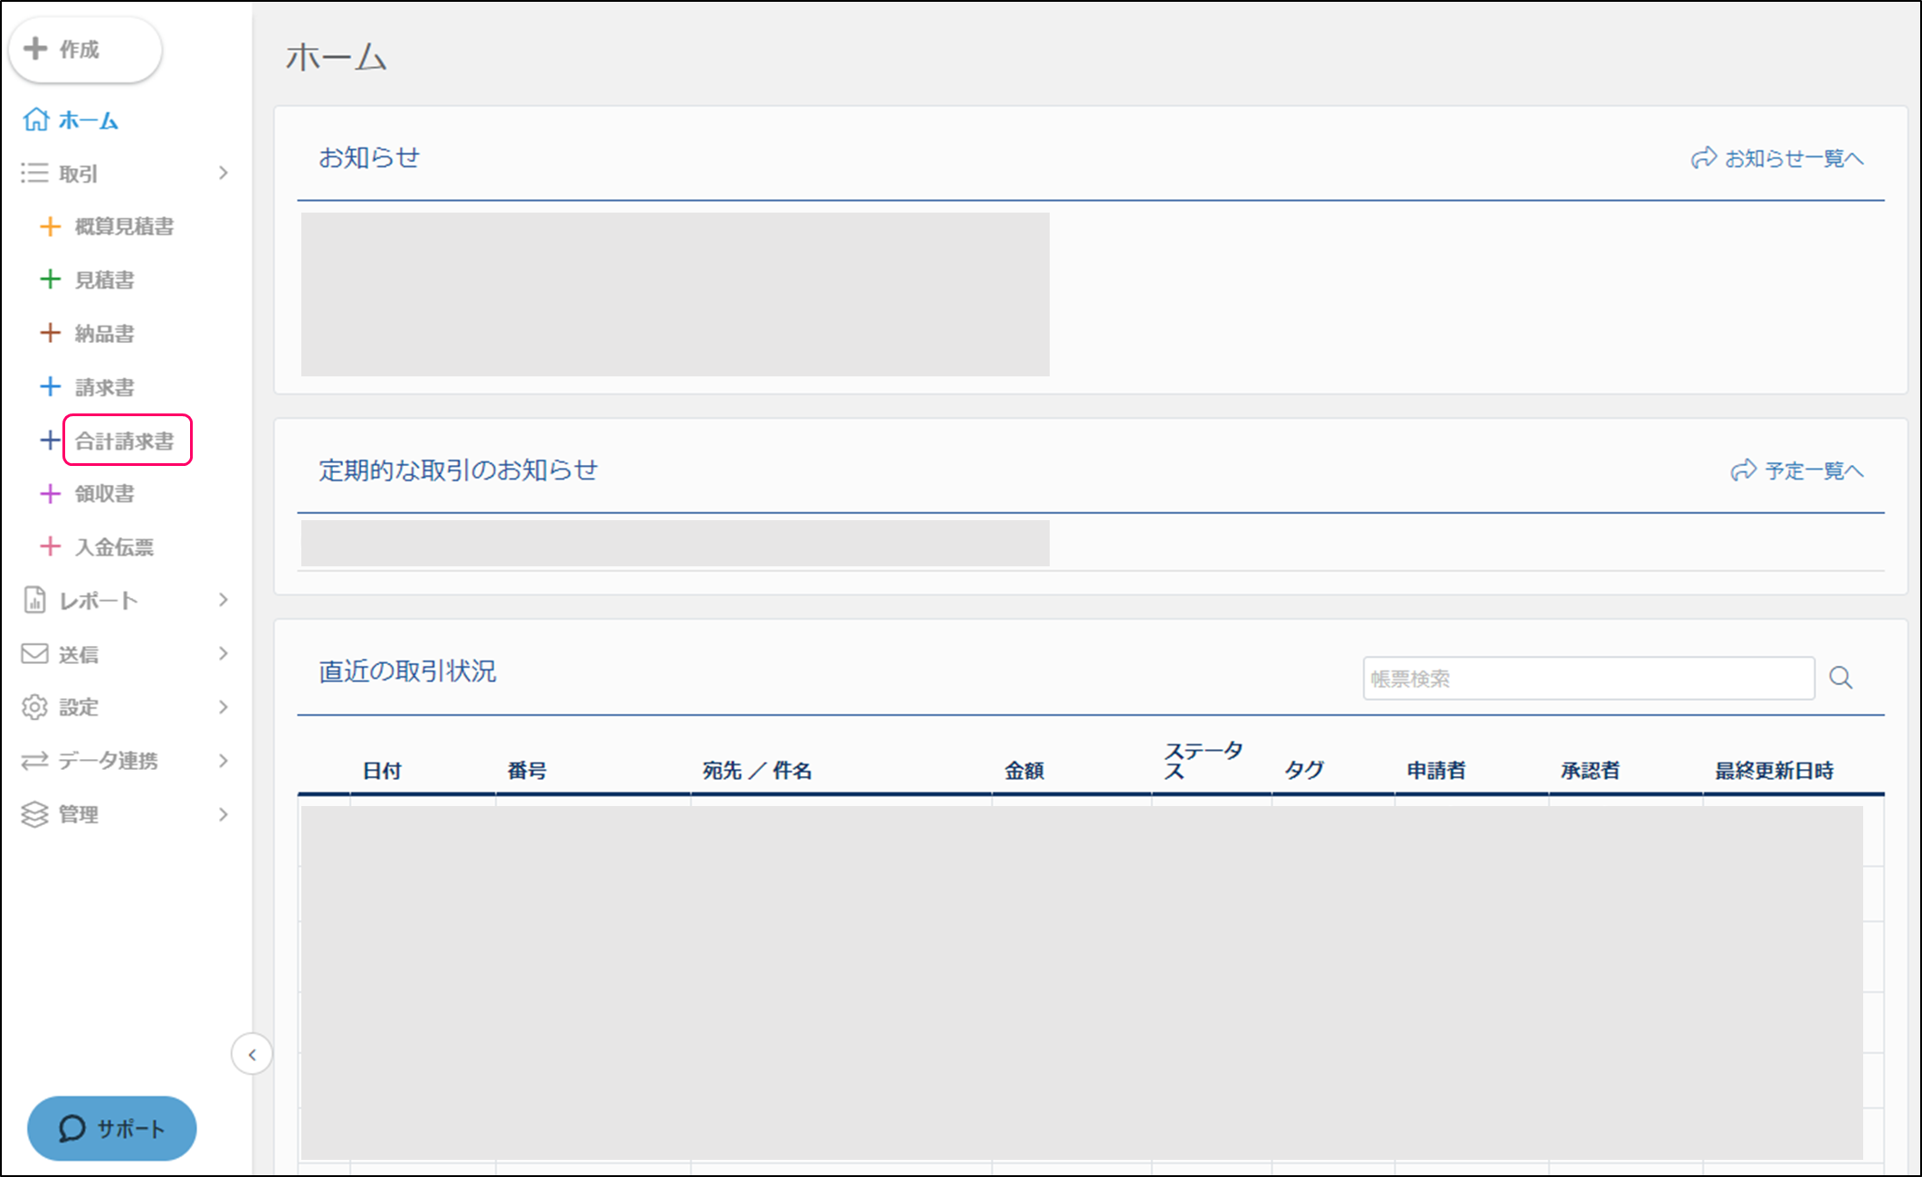
Task: Expand the 設定 menu chevron
Action: (x=224, y=707)
